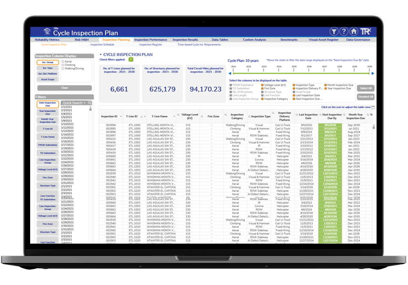Select 1/4/2021 in the date list
The height and width of the screenshot is (285, 408).
pos(67,114)
